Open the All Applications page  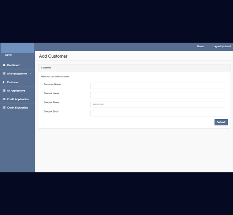coord(16,91)
